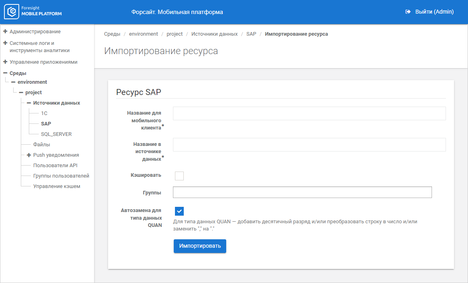Collapse the environment node

click(13, 82)
